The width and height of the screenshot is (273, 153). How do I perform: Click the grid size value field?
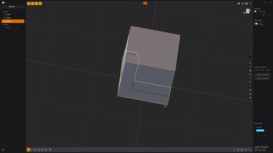click(x=263, y=15)
